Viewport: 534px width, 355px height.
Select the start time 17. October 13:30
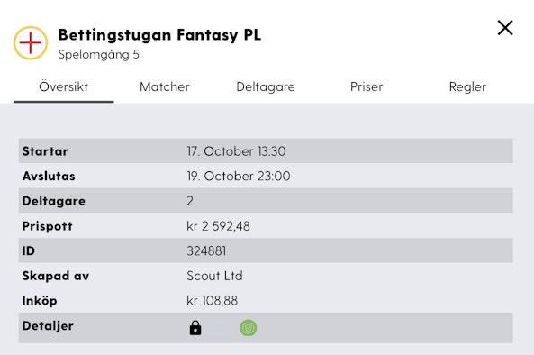[x=236, y=151]
